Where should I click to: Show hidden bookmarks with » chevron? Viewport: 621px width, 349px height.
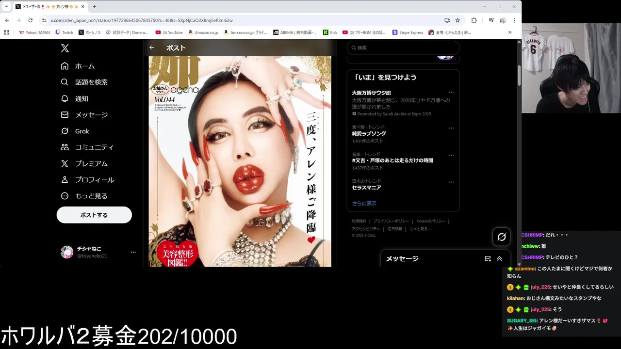click(510, 32)
